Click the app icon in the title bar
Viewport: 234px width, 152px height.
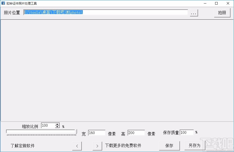click(x=4, y=3)
